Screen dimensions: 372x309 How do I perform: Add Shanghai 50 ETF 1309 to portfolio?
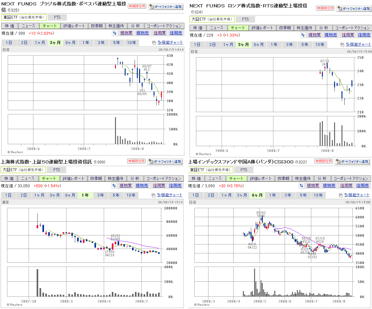coord(165,162)
